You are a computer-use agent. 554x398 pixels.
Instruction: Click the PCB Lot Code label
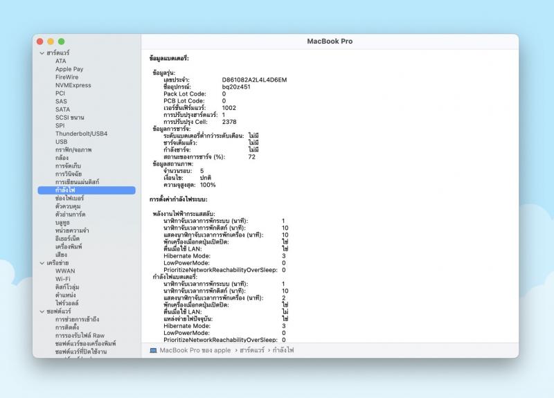184,101
